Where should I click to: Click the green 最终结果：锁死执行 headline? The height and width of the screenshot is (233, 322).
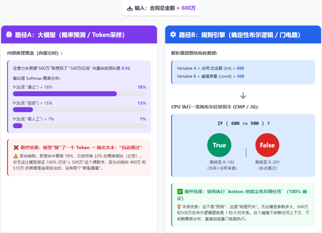242,195
